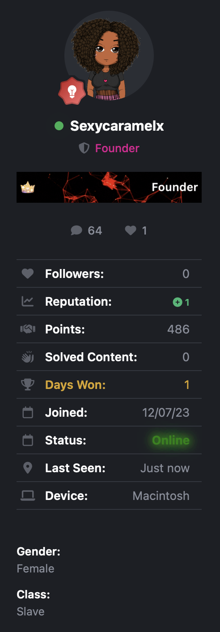The height and width of the screenshot is (632, 220).
Task: Click the trophy icon beside Days Won
Action: click(28, 385)
